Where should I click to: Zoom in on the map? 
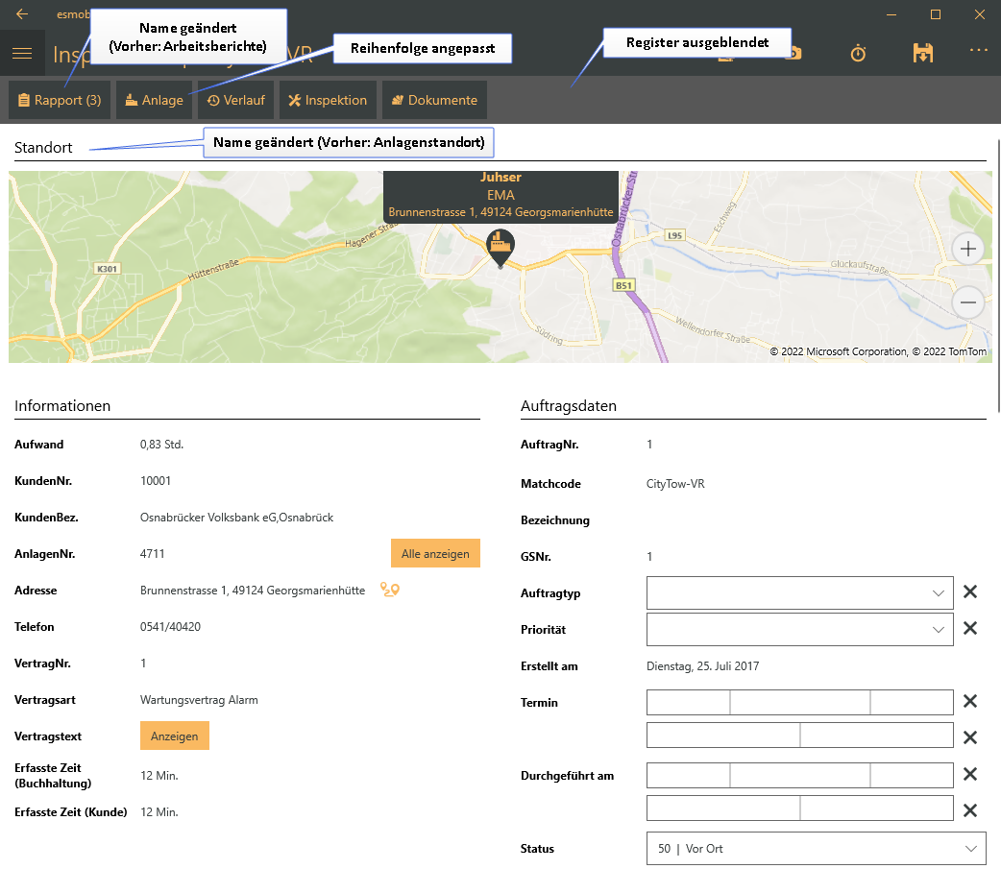(x=967, y=250)
